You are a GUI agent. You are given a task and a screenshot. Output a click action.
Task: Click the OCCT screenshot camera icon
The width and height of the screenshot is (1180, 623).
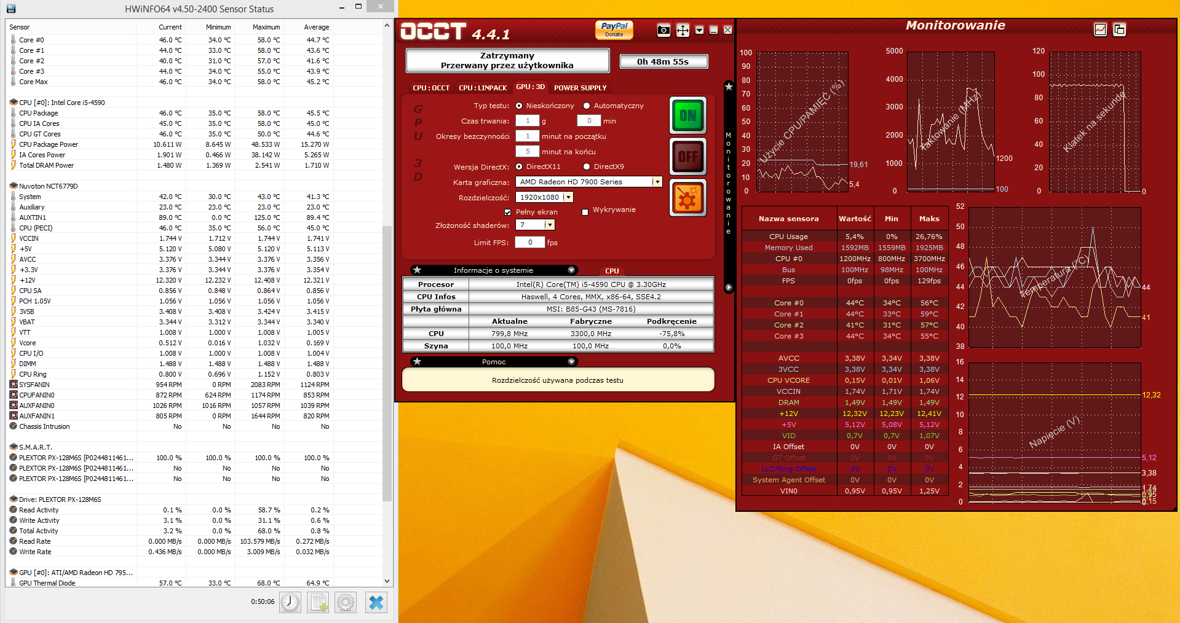point(663,31)
